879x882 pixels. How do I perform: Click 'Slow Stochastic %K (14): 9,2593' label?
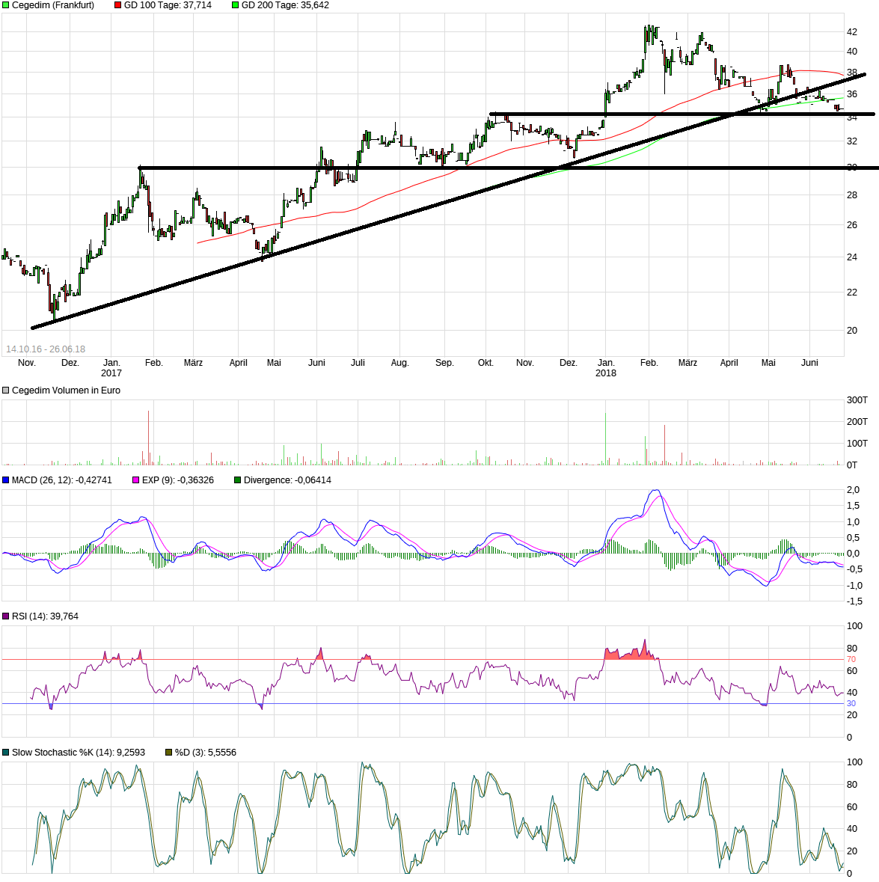pyautogui.click(x=78, y=753)
